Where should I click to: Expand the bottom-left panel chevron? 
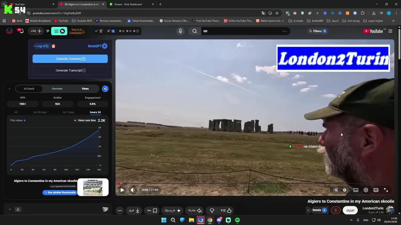(x=10, y=209)
